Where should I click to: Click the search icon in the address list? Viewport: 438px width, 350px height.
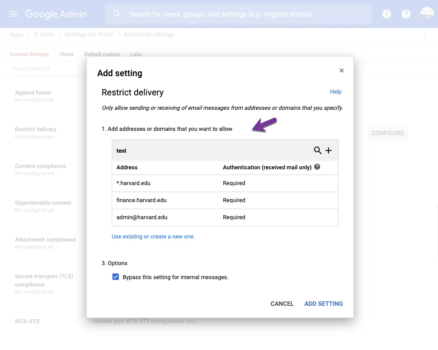[x=318, y=150]
